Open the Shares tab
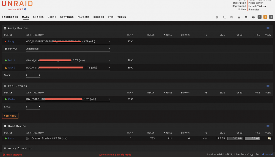 [x=38, y=17]
